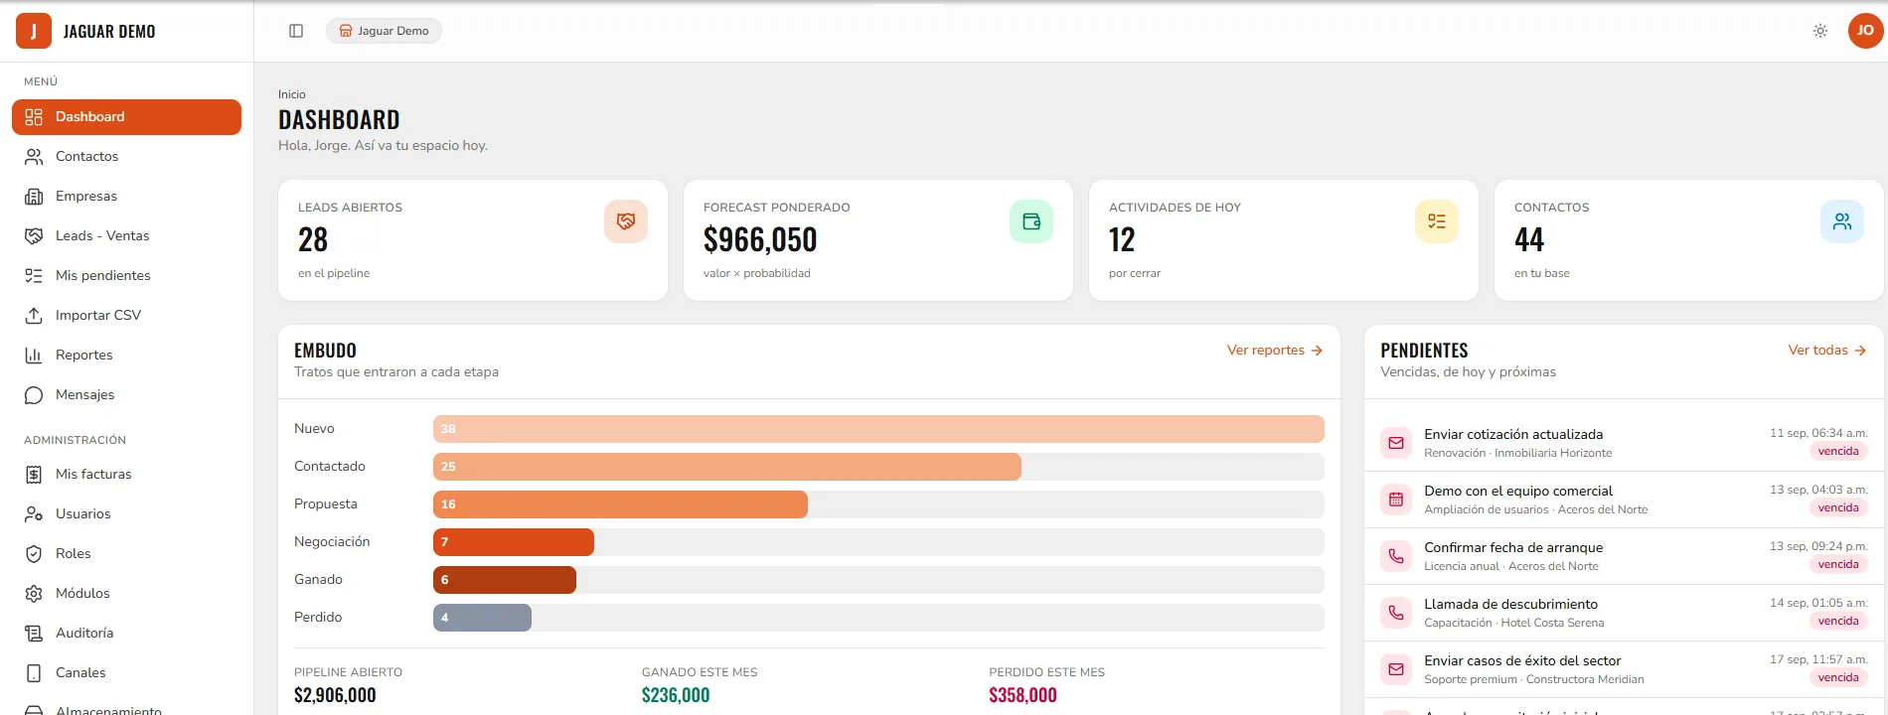Open Auditoría log
This screenshot has width=1888, height=715.
[126, 634]
